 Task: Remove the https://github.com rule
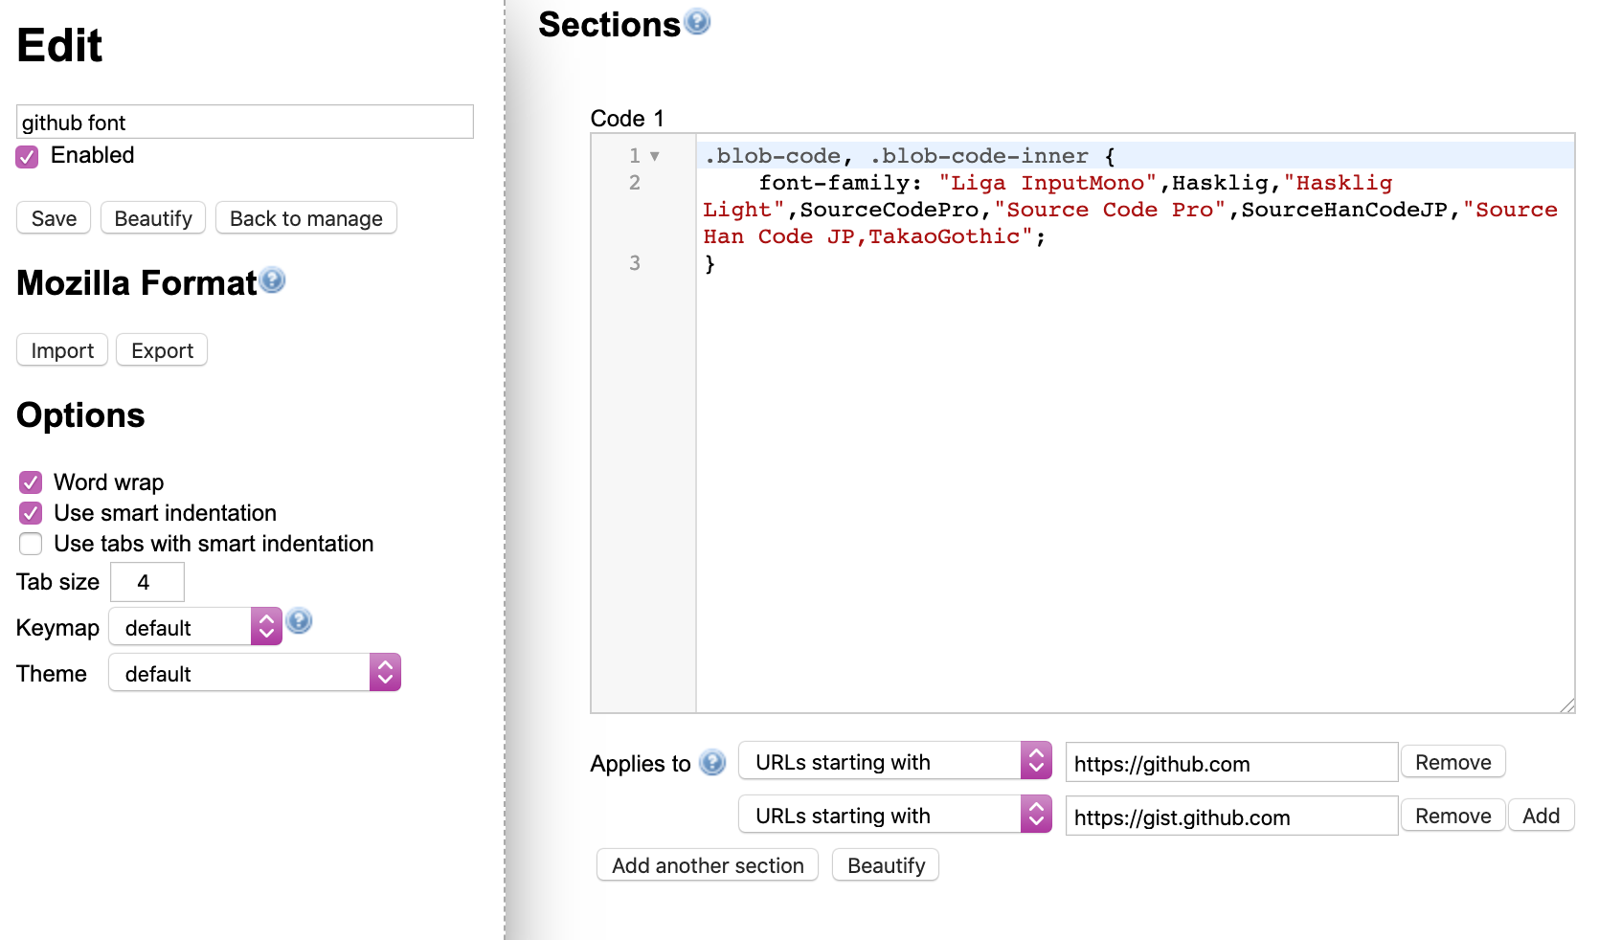[x=1453, y=762]
